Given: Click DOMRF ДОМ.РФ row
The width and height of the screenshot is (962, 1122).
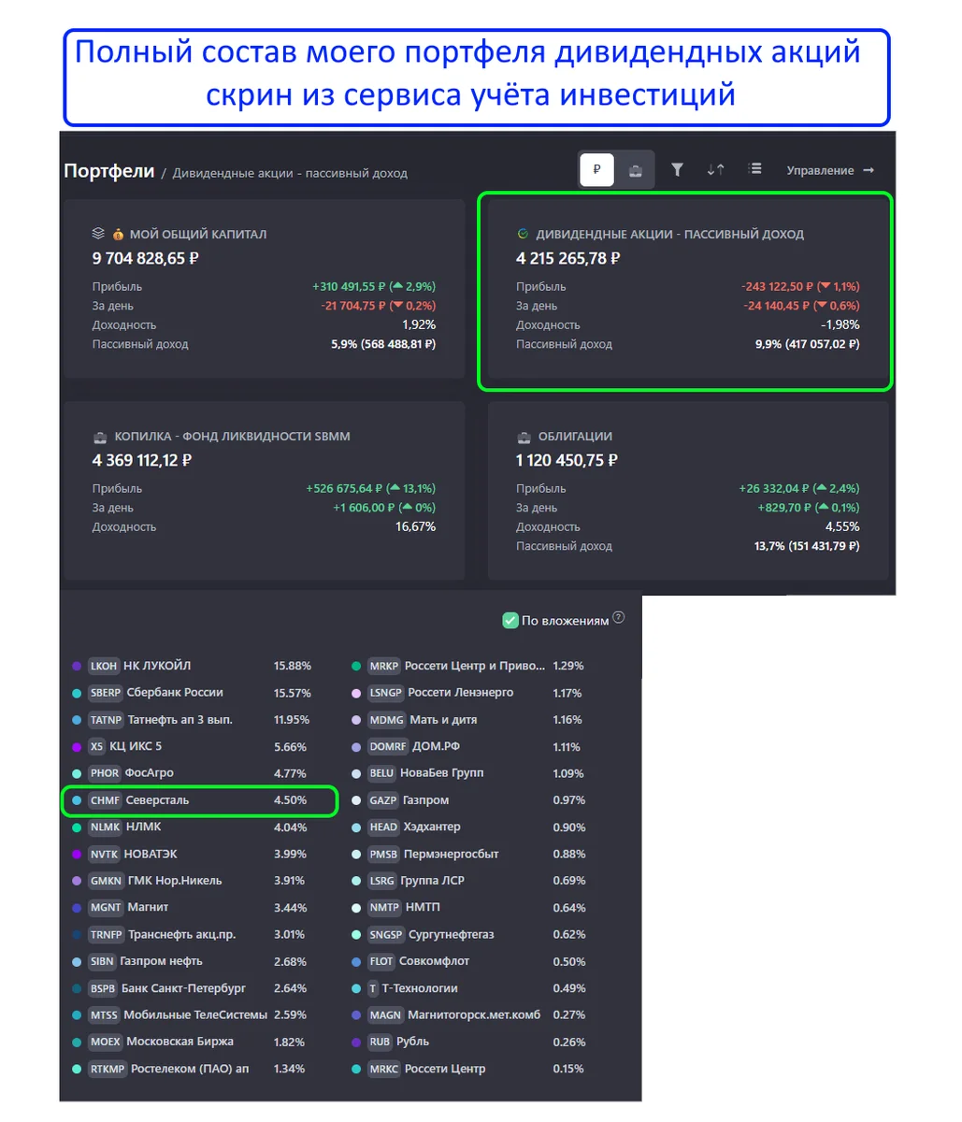Looking at the screenshot, I should click(x=469, y=746).
